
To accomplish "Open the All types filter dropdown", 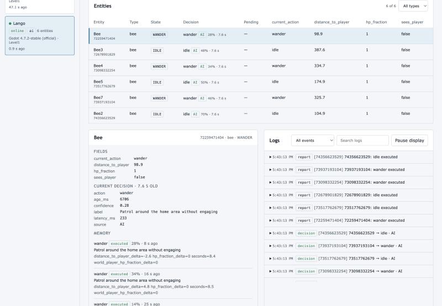I will 413,6.
